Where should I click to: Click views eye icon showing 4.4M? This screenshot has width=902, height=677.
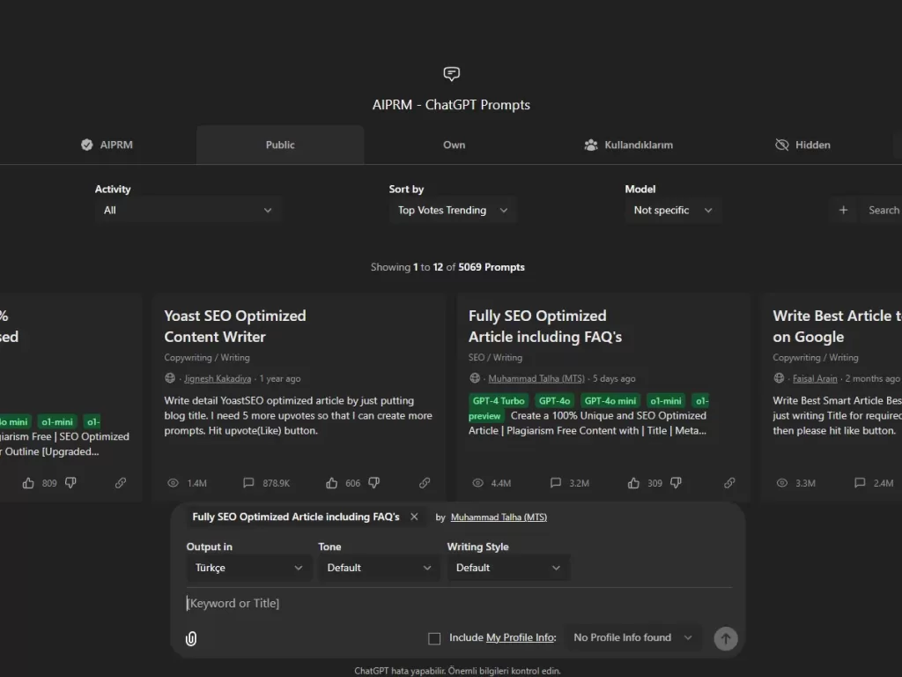(477, 483)
